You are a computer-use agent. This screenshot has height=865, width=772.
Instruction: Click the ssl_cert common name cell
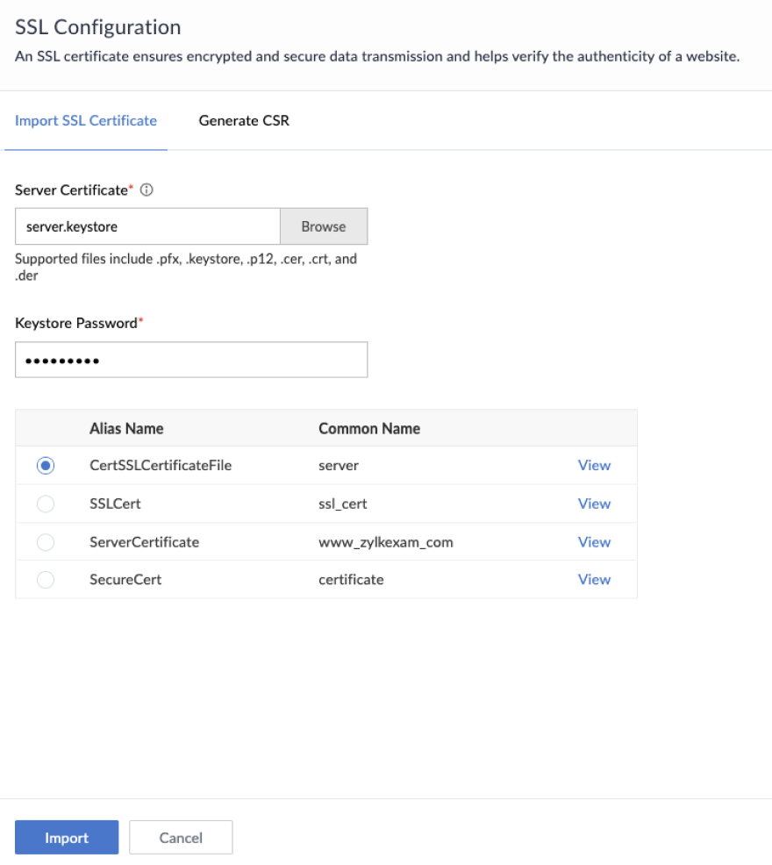click(343, 504)
